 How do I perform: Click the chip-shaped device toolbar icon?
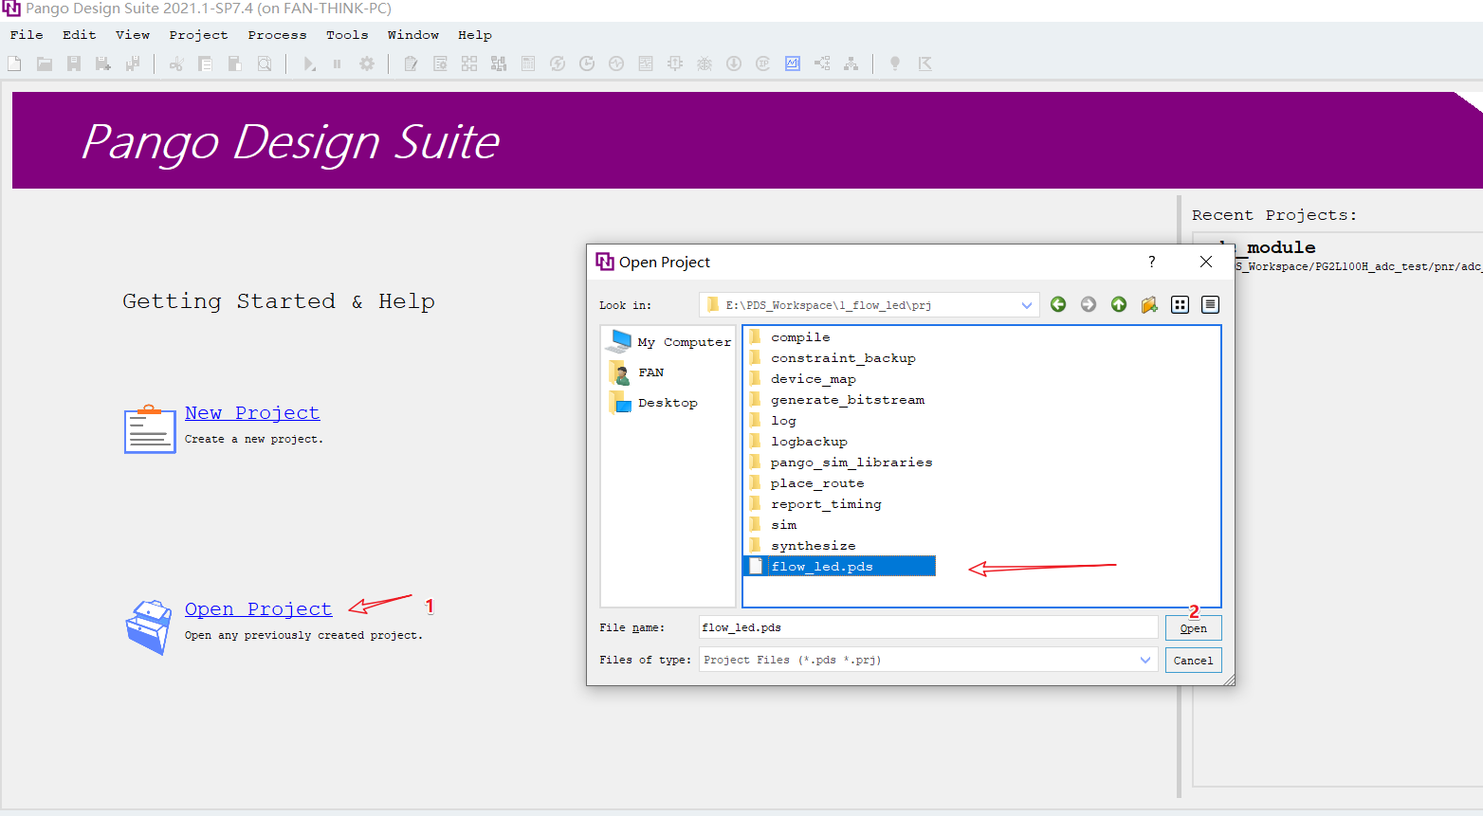point(675,63)
